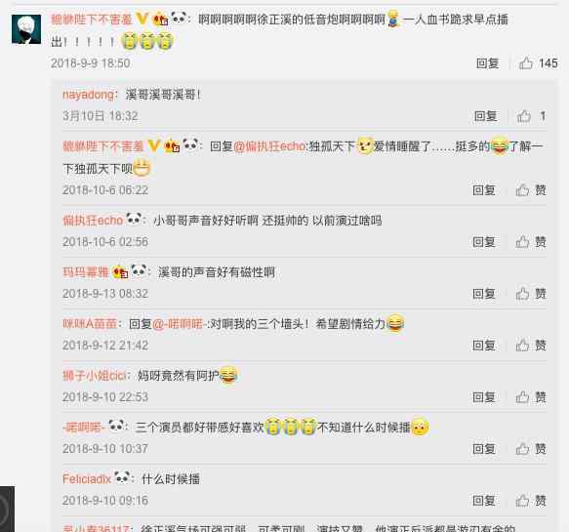This screenshot has width=569, height=532.
Task: Open the @偏执狂echo mention link
Action: tap(270, 146)
